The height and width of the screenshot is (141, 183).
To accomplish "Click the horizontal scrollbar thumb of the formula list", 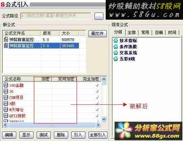I will click(52, 125).
